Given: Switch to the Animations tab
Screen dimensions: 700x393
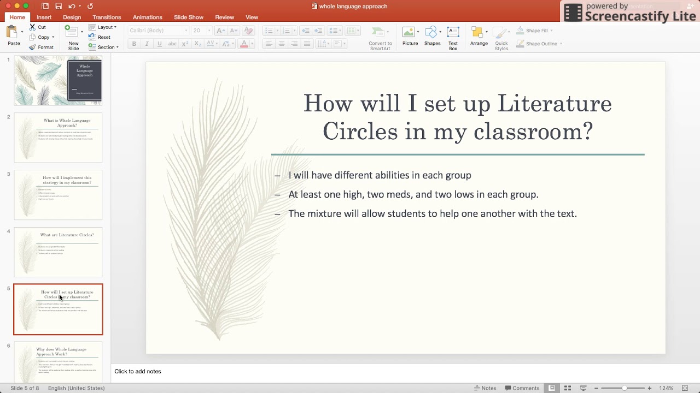Looking at the screenshot, I should pos(148,17).
